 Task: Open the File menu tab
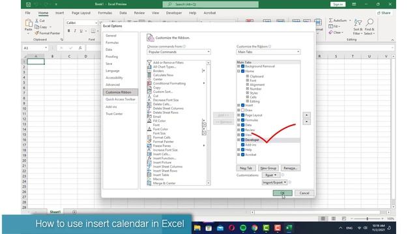point(27,13)
